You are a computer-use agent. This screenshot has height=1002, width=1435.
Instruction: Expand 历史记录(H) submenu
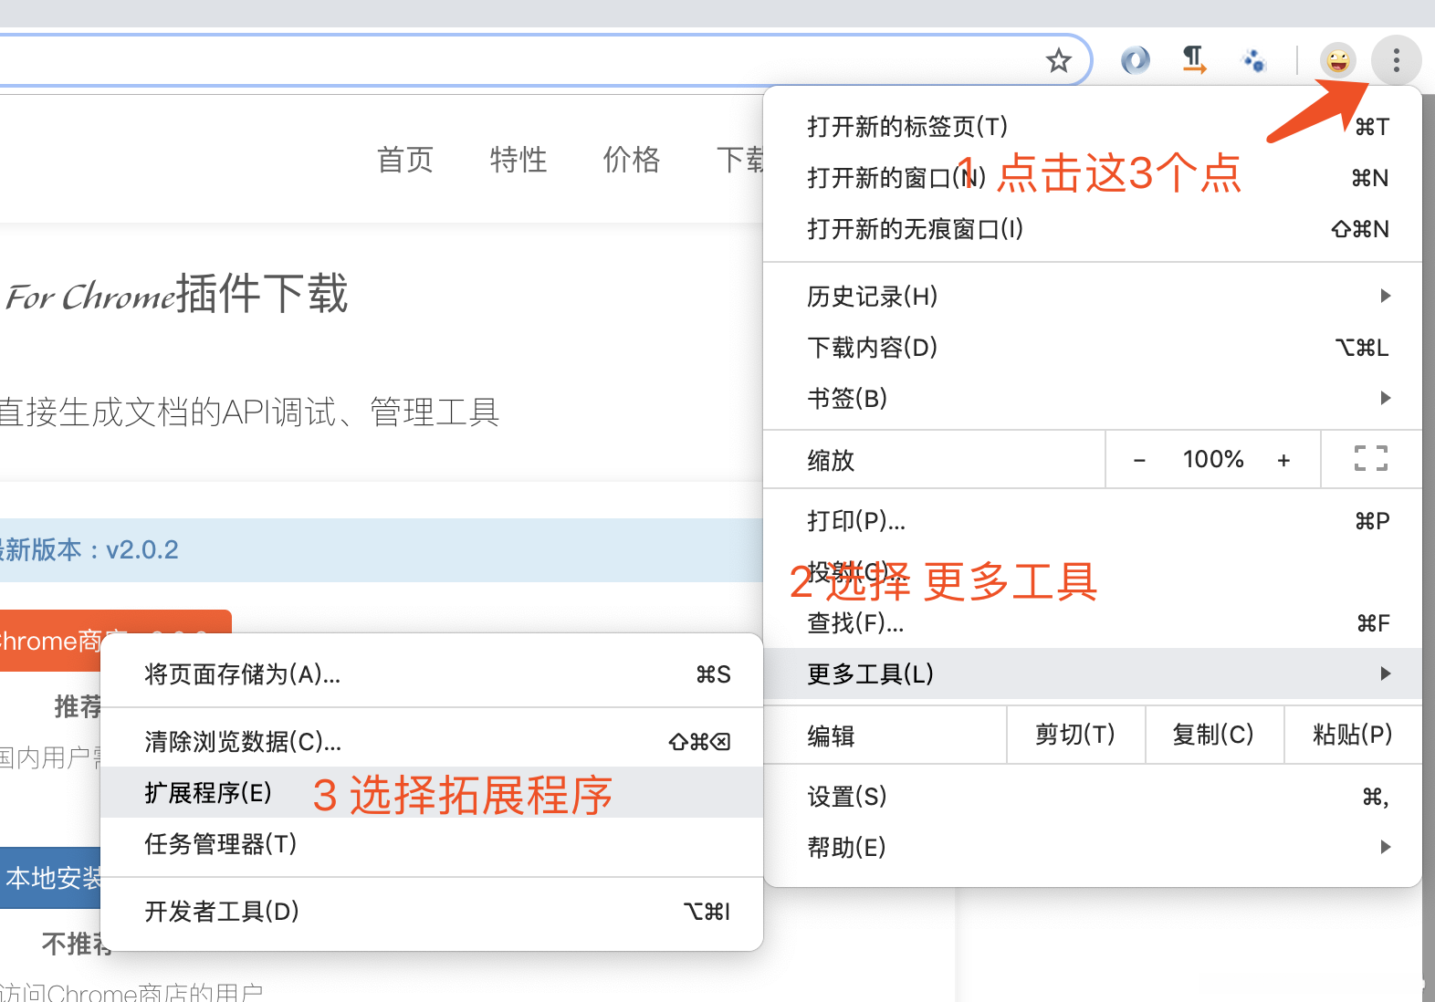click(1093, 296)
